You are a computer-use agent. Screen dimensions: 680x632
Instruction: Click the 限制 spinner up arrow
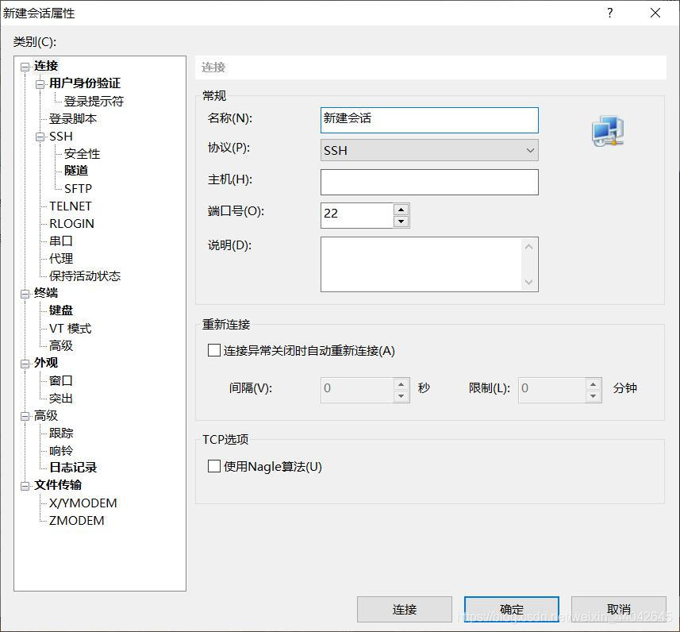[x=594, y=384]
